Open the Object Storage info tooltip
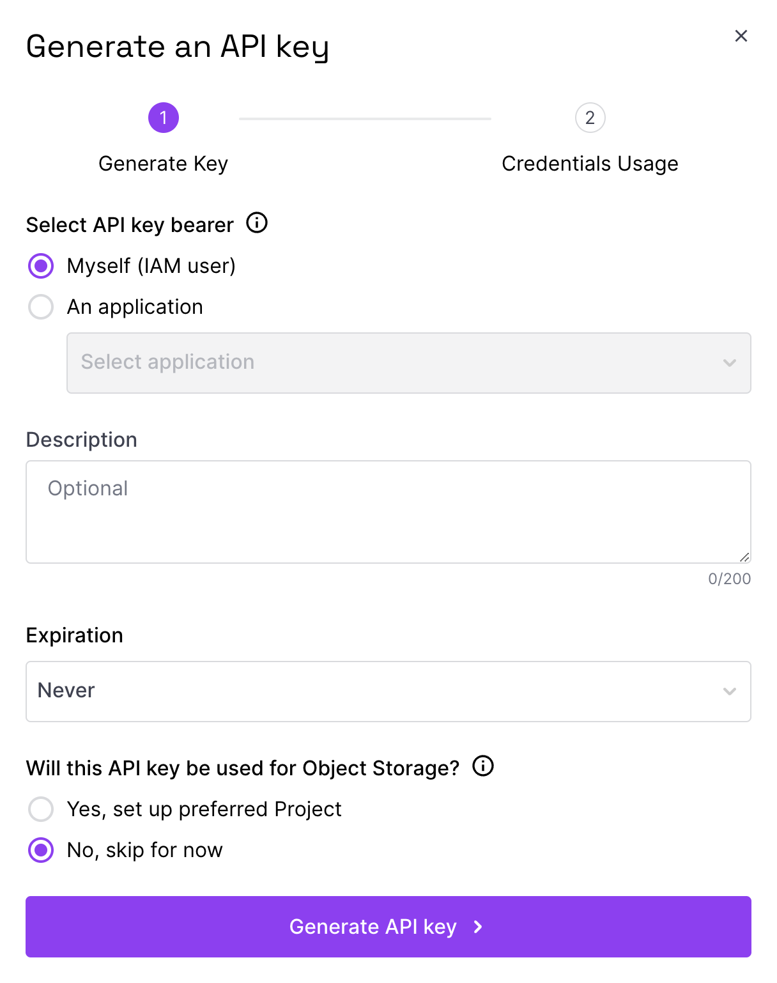The height and width of the screenshot is (983, 777). [x=484, y=766]
